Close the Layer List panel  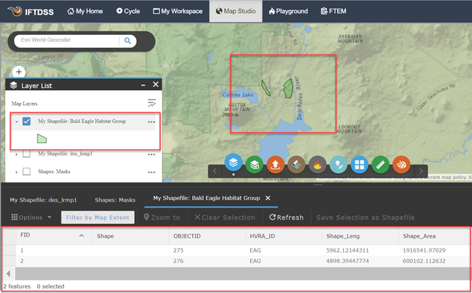[x=156, y=84]
